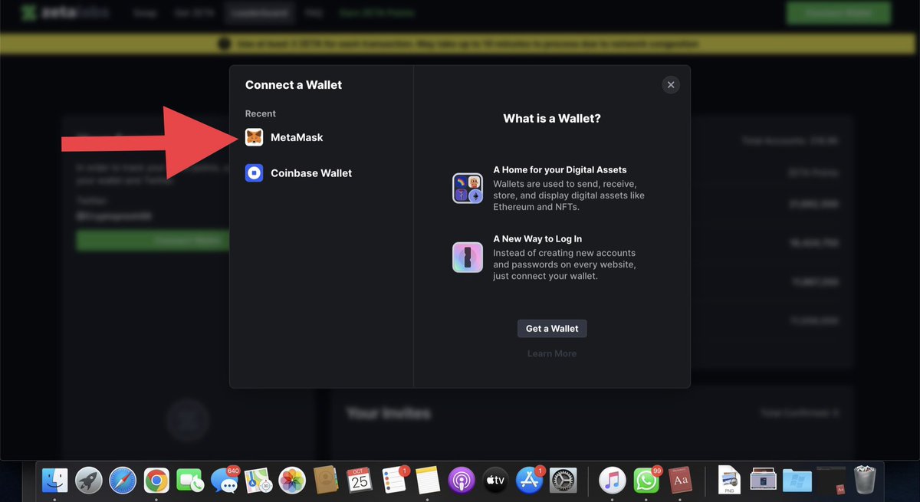Open Music app from the Dock
The image size is (920, 502).
pyautogui.click(x=613, y=481)
